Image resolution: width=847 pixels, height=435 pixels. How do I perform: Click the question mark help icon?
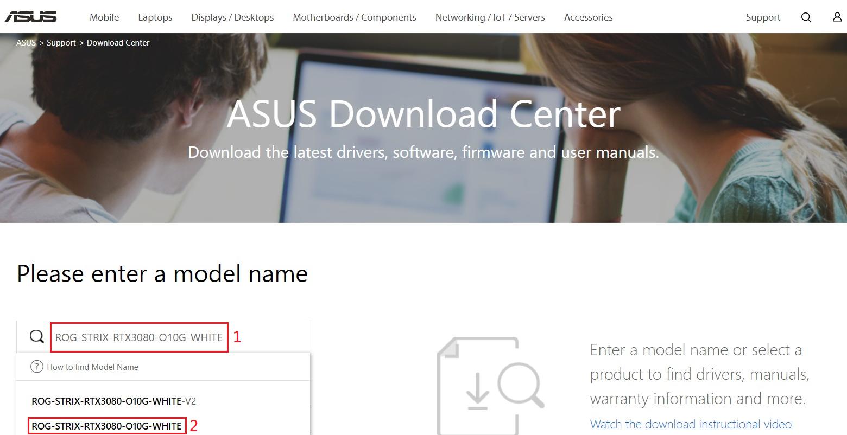[x=36, y=367]
